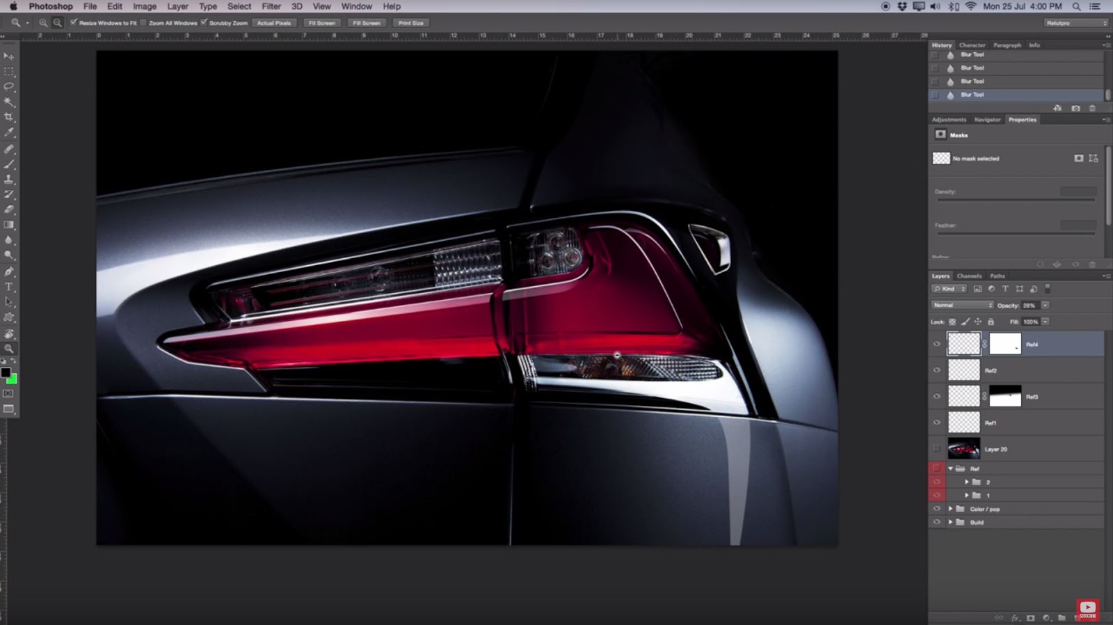Add a pixel mask in Properties
The image size is (1113, 625).
coord(1078,159)
